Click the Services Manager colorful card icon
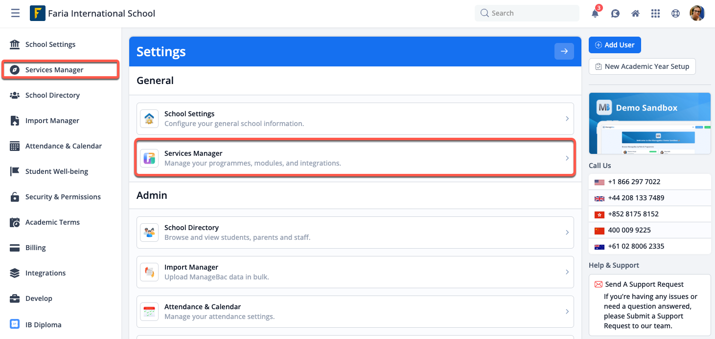The image size is (715, 339). pyautogui.click(x=149, y=158)
